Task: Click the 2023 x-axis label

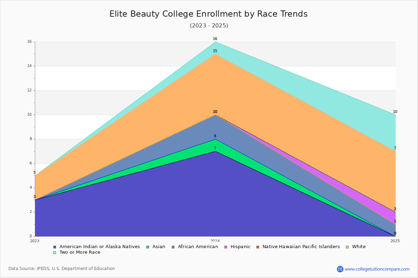Action: pyautogui.click(x=34, y=241)
